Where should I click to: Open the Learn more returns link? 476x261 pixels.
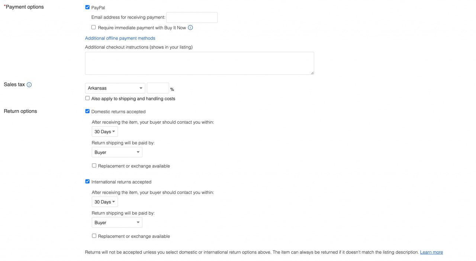coord(431,252)
